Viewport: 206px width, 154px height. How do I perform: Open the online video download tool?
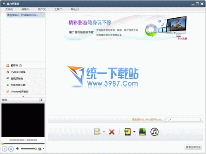[16, 85]
